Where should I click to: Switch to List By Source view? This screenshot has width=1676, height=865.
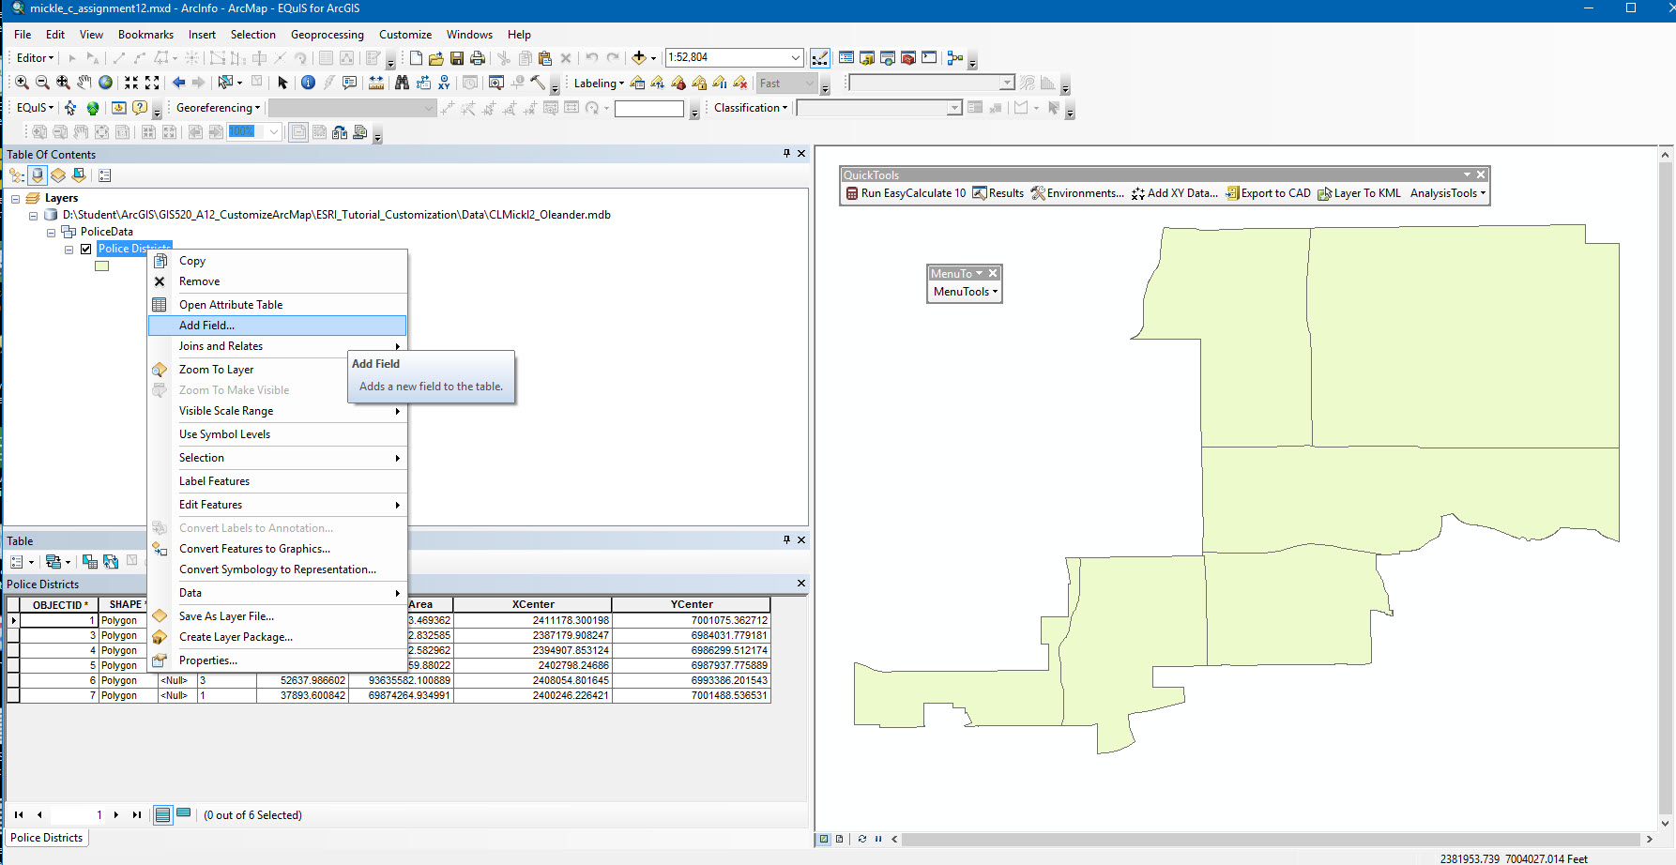coord(37,175)
